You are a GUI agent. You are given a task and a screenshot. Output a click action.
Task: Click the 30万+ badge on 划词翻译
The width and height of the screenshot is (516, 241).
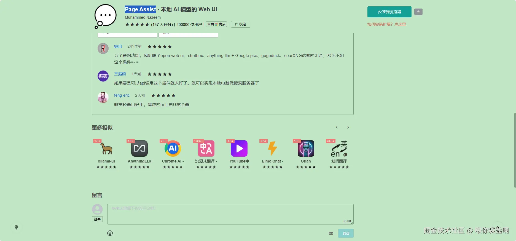coord(330,141)
